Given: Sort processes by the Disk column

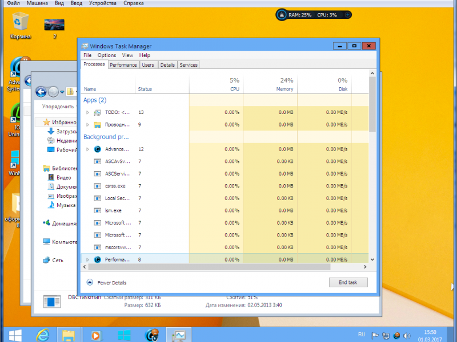Looking at the screenshot, I should tap(324, 84).
